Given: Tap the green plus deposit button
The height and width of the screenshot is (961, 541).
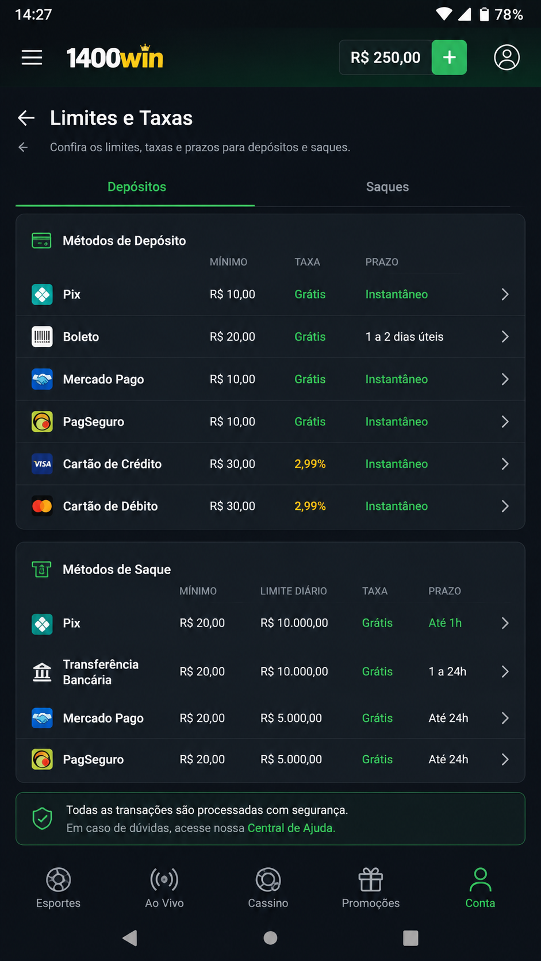Looking at the screenshot, I should 449,57.
